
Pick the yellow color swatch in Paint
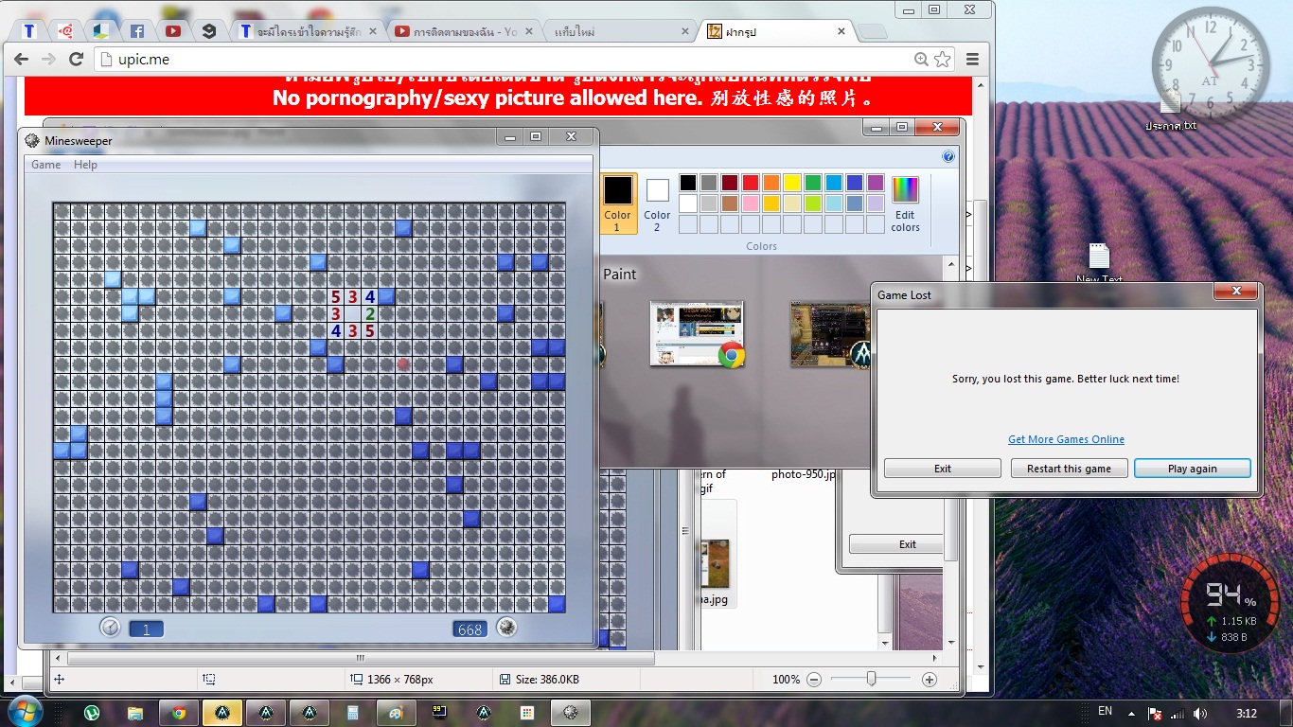click(x=792, y=183)
